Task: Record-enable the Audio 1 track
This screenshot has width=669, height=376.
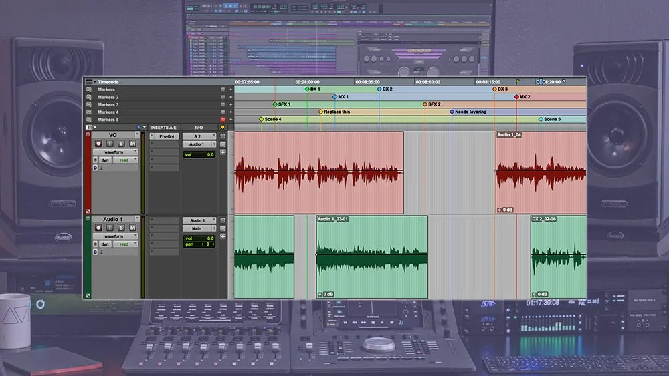Action: pos(98,228)
